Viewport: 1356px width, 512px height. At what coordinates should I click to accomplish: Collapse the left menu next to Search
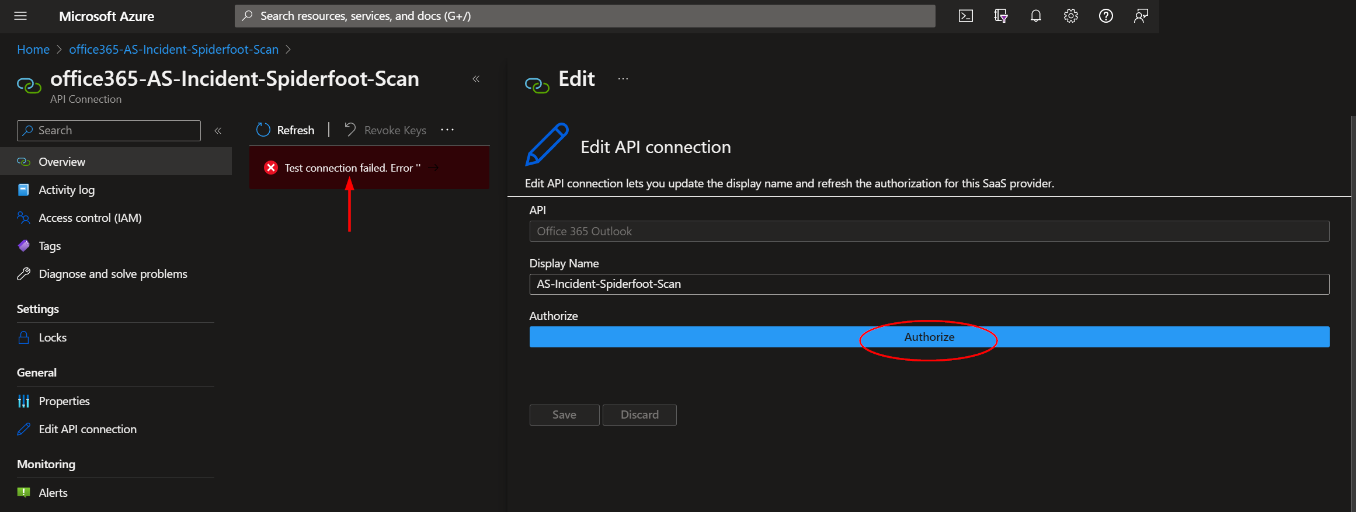(x=218, y=131)
